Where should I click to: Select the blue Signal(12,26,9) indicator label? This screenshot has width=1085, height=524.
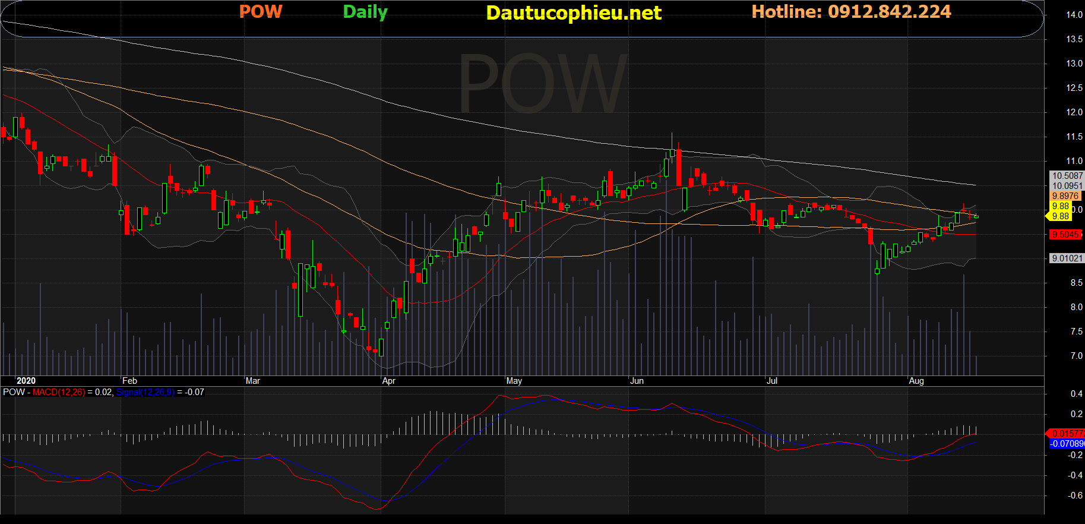[145, 392]
